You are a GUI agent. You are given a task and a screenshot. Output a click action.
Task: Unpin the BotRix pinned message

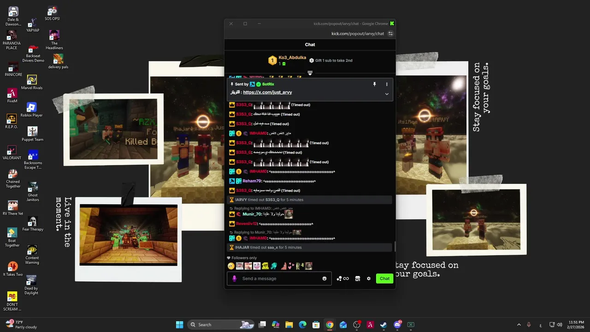(374, 84)
